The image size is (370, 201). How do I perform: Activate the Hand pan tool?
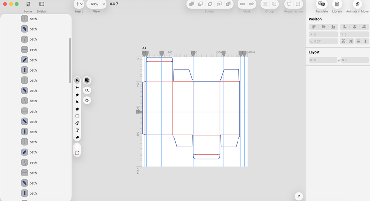[x=87, y=100]
